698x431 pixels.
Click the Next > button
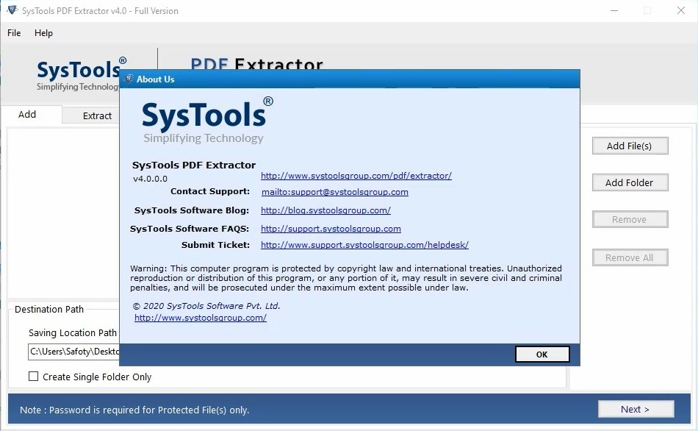[636, 409]
